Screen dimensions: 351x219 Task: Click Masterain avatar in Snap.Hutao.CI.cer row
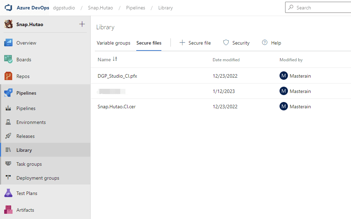click(284, 107)
